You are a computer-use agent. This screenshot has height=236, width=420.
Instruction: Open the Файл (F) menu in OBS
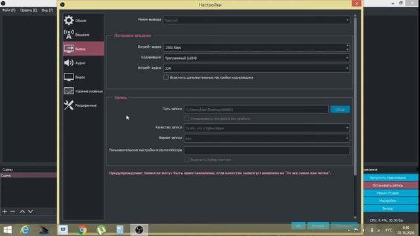pos(9,10)
